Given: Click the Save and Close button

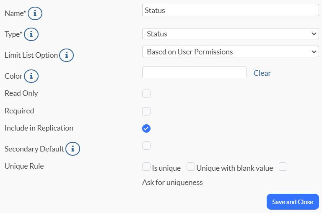Looking at the screenshot, I should click(x=293, y=202).
